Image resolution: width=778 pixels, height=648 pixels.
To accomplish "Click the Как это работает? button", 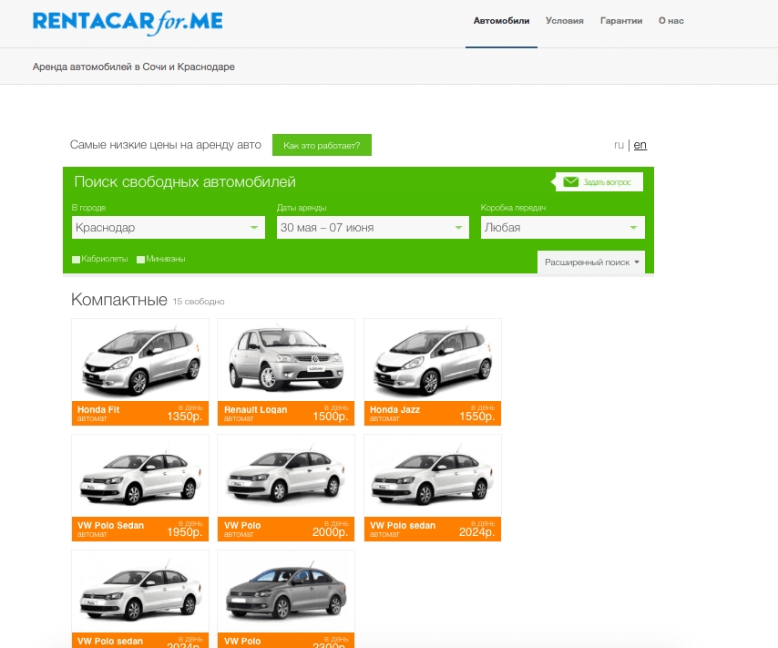I will pyautogui.click(x=322, y=145).
